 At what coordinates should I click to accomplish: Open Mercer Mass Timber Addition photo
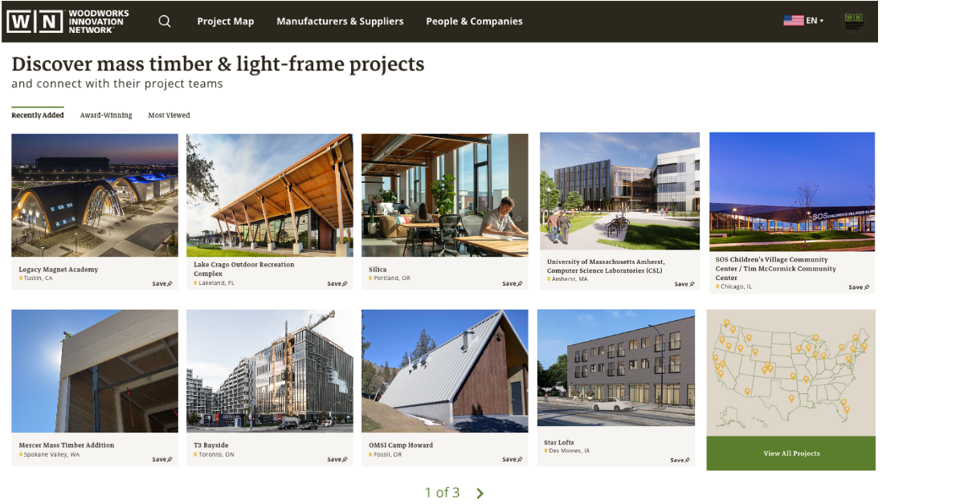(95, 371)
